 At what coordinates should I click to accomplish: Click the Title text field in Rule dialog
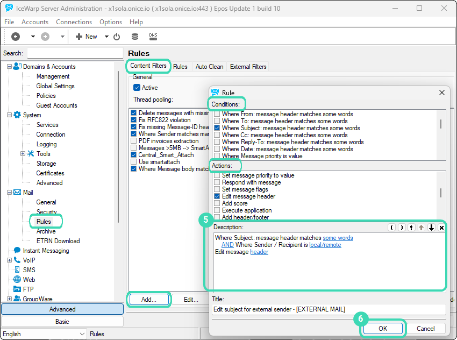coord(329,309)
